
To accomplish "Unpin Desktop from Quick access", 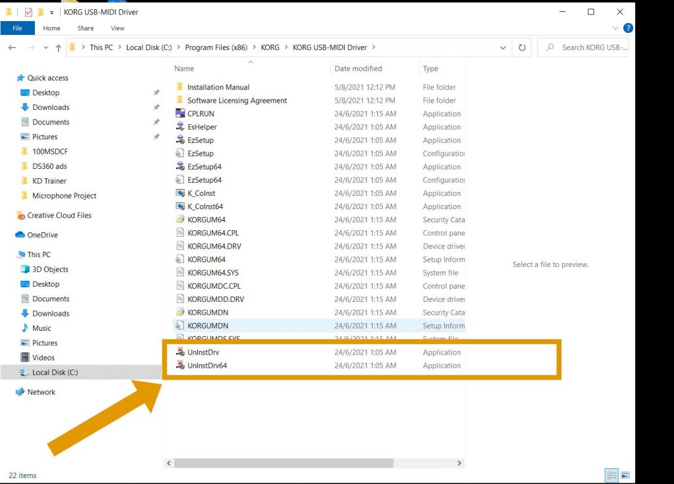I will point(157,93).
